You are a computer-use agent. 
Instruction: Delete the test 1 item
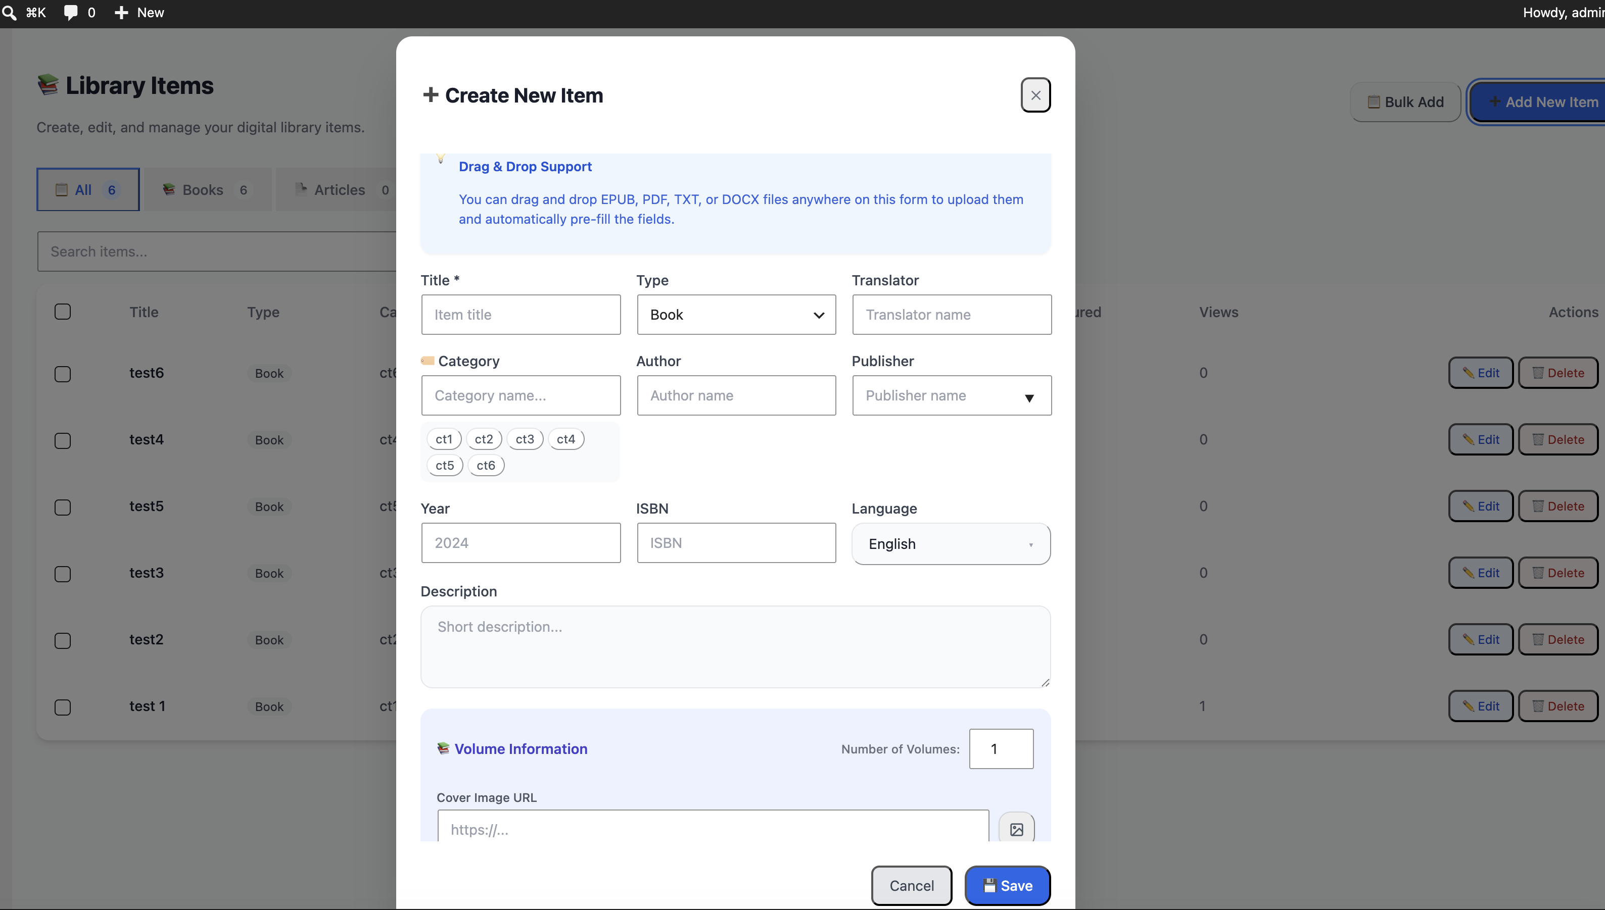pyautogui.click(x=1558, y=706)
